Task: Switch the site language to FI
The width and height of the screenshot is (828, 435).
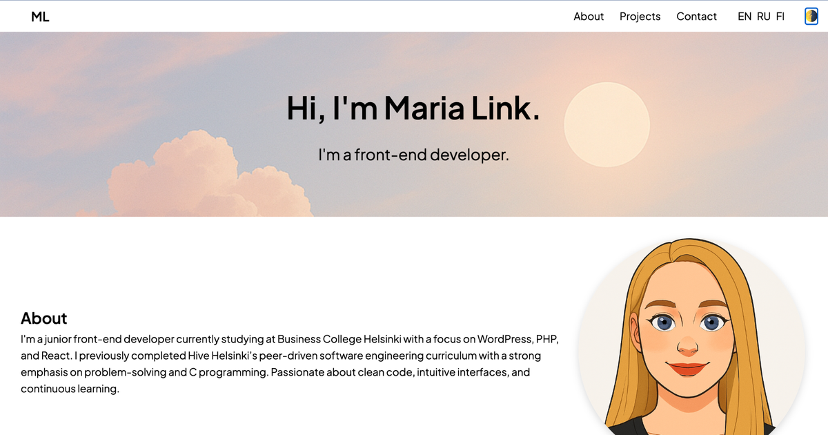Action: [x=780, y=16]
